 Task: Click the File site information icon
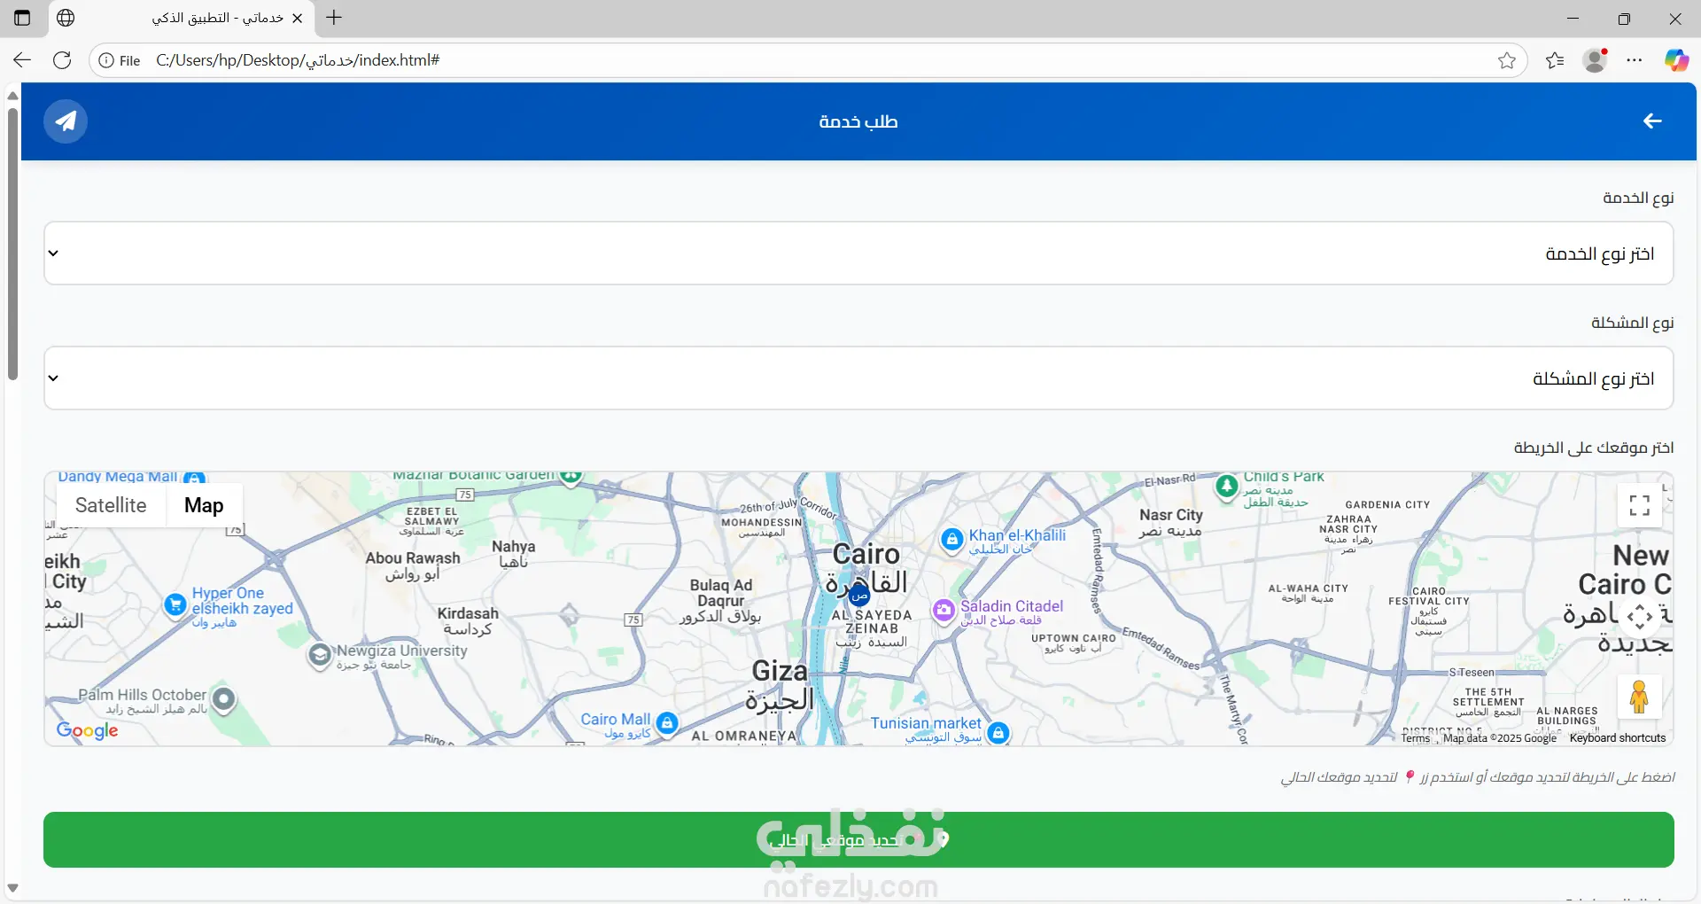tap(119, 60)
